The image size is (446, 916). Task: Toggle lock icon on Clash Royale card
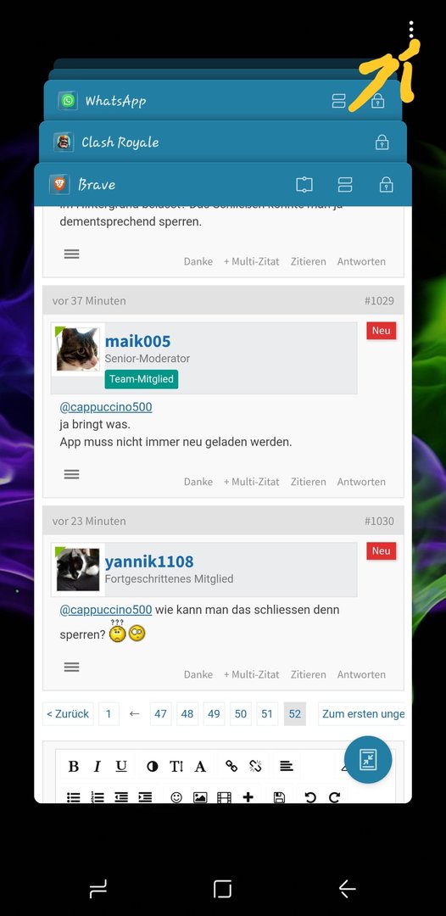coord(382,142)
